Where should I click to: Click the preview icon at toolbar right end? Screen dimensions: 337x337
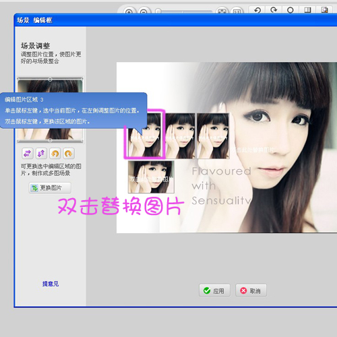point(324,10)
